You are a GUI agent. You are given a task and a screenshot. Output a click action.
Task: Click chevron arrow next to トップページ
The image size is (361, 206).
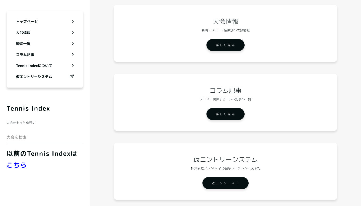click(73, 22)
